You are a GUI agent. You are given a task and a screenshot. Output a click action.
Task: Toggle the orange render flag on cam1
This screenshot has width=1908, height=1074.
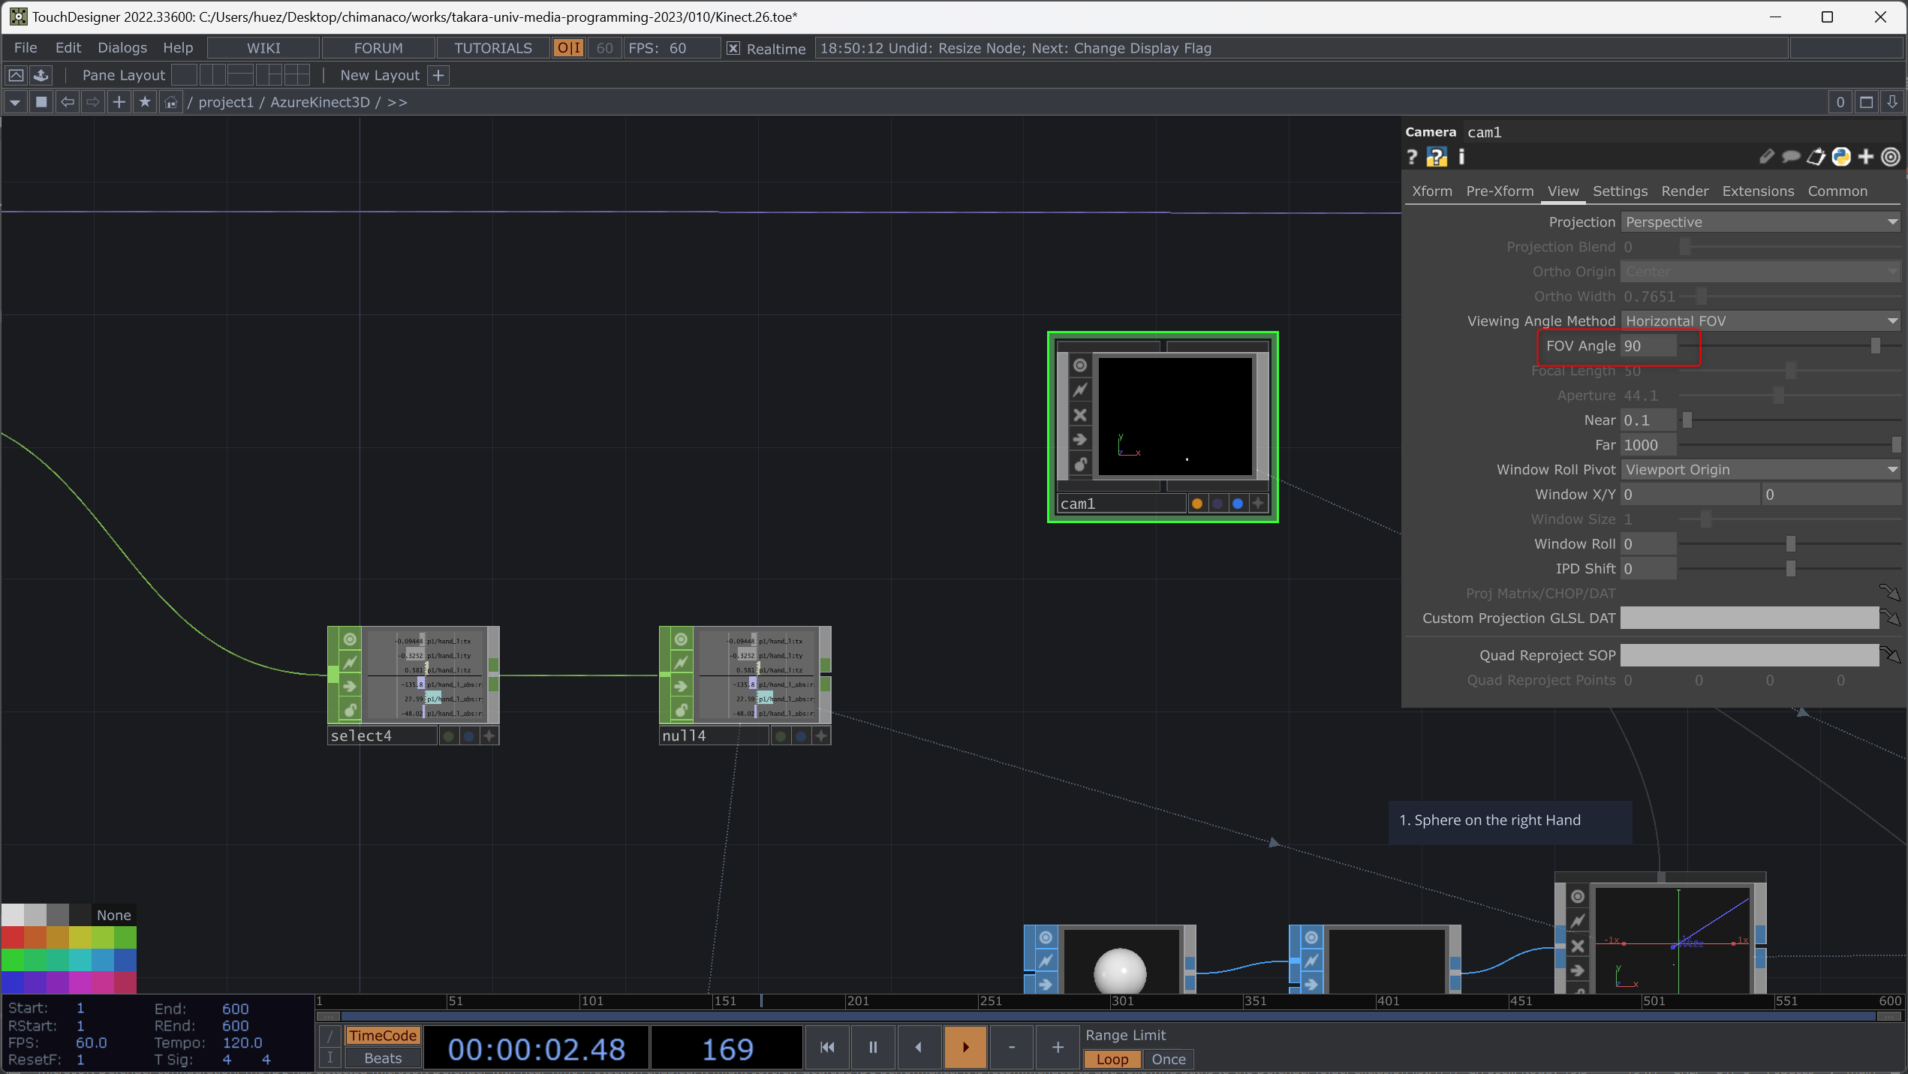click(1197, 504)
